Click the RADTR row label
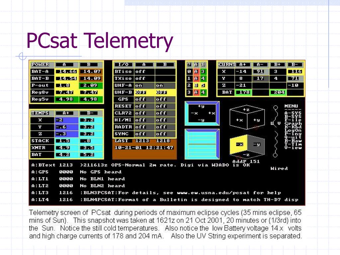The width and height of the screenshot is (340, 255). coord(123,127)
